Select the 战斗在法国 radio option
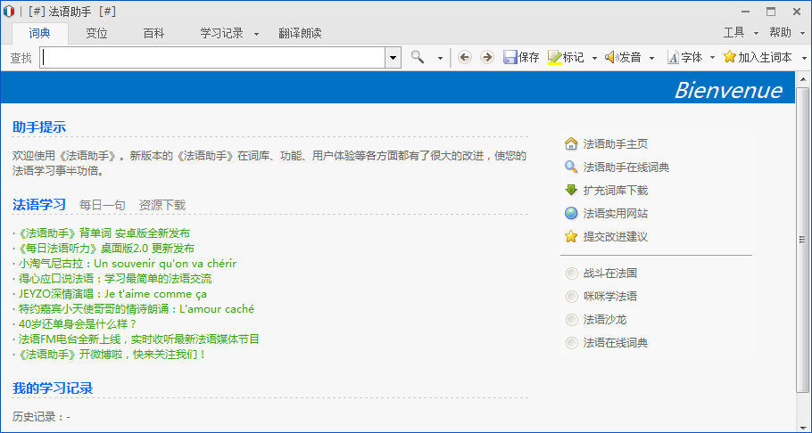Viewport: 812px width, 433px height. [x=572, y=274]
